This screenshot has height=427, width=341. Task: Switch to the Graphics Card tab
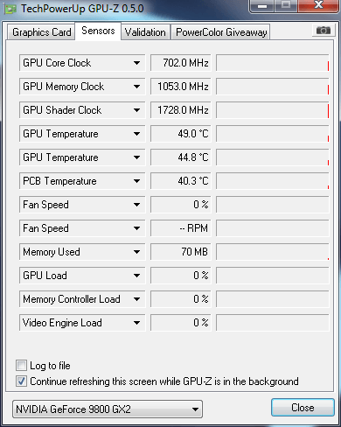click(x=41, y=32)
